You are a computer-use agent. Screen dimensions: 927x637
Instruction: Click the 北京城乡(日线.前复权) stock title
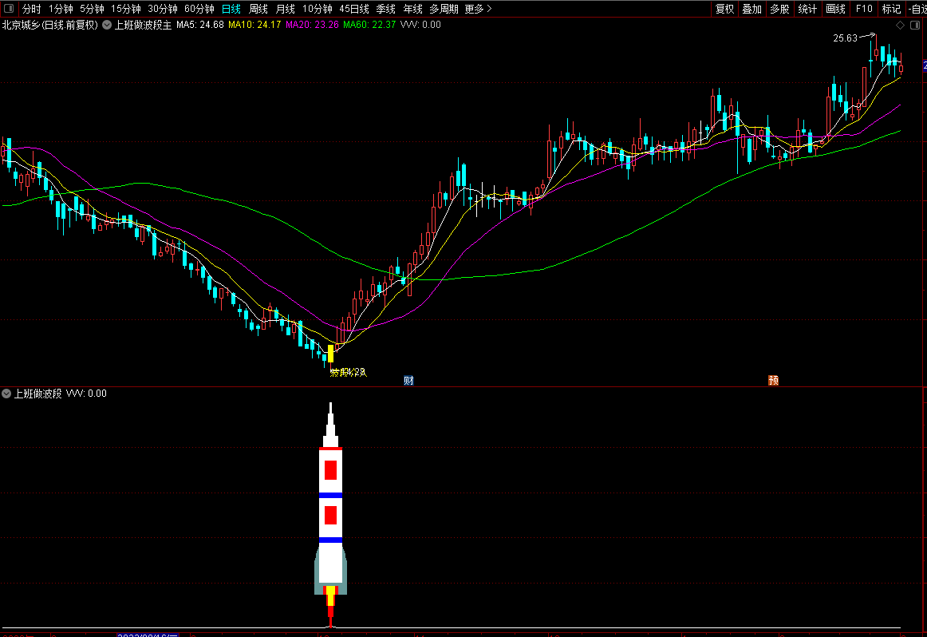pyautogui.click(x=50, y=25)
